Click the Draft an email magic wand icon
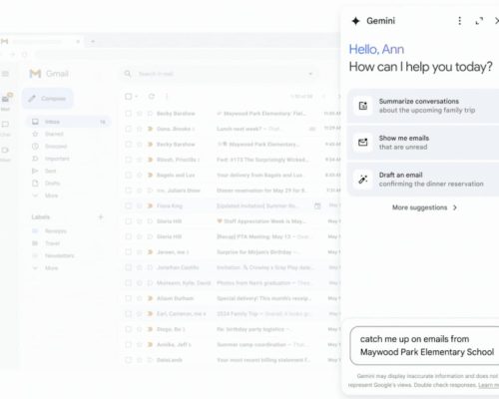The width and height of the screenshot is (499, 399). point(363,180)
